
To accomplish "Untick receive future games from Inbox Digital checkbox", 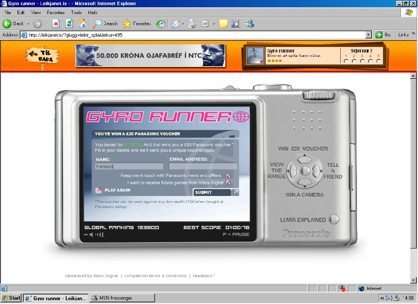I will (x=228, y=183).
